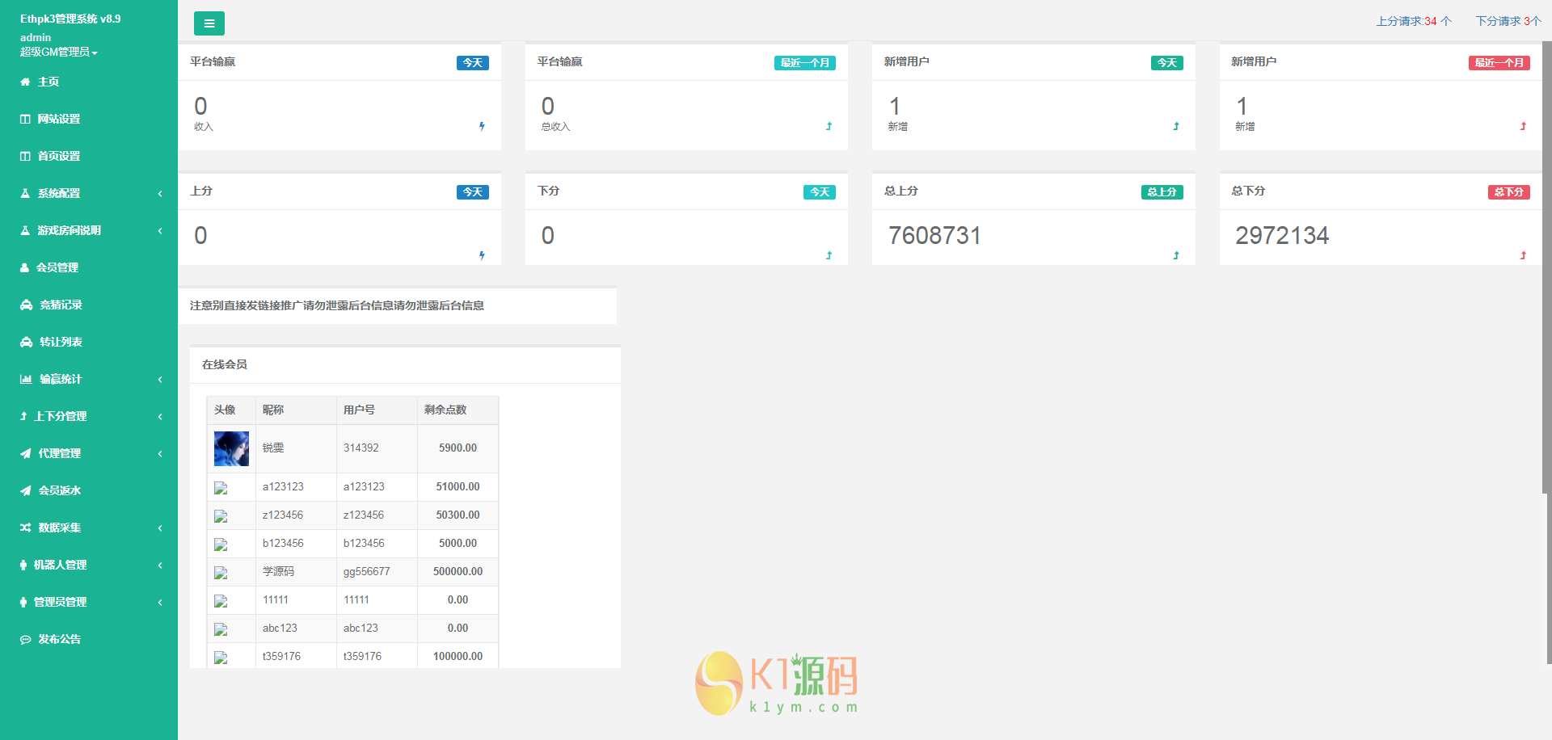Click the 今天 badge on the 上分 card
The width and height of the screenshot is (1552, 740).
coord(473,192)
